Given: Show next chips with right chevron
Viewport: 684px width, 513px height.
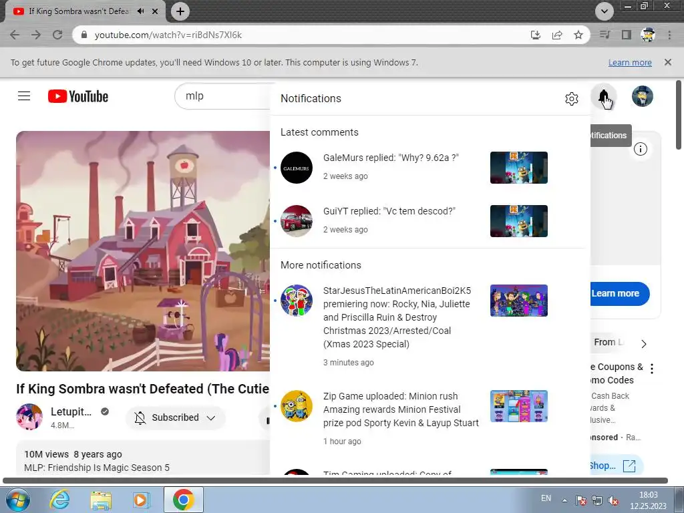Looking at the screenshot, I should point(644,344).
